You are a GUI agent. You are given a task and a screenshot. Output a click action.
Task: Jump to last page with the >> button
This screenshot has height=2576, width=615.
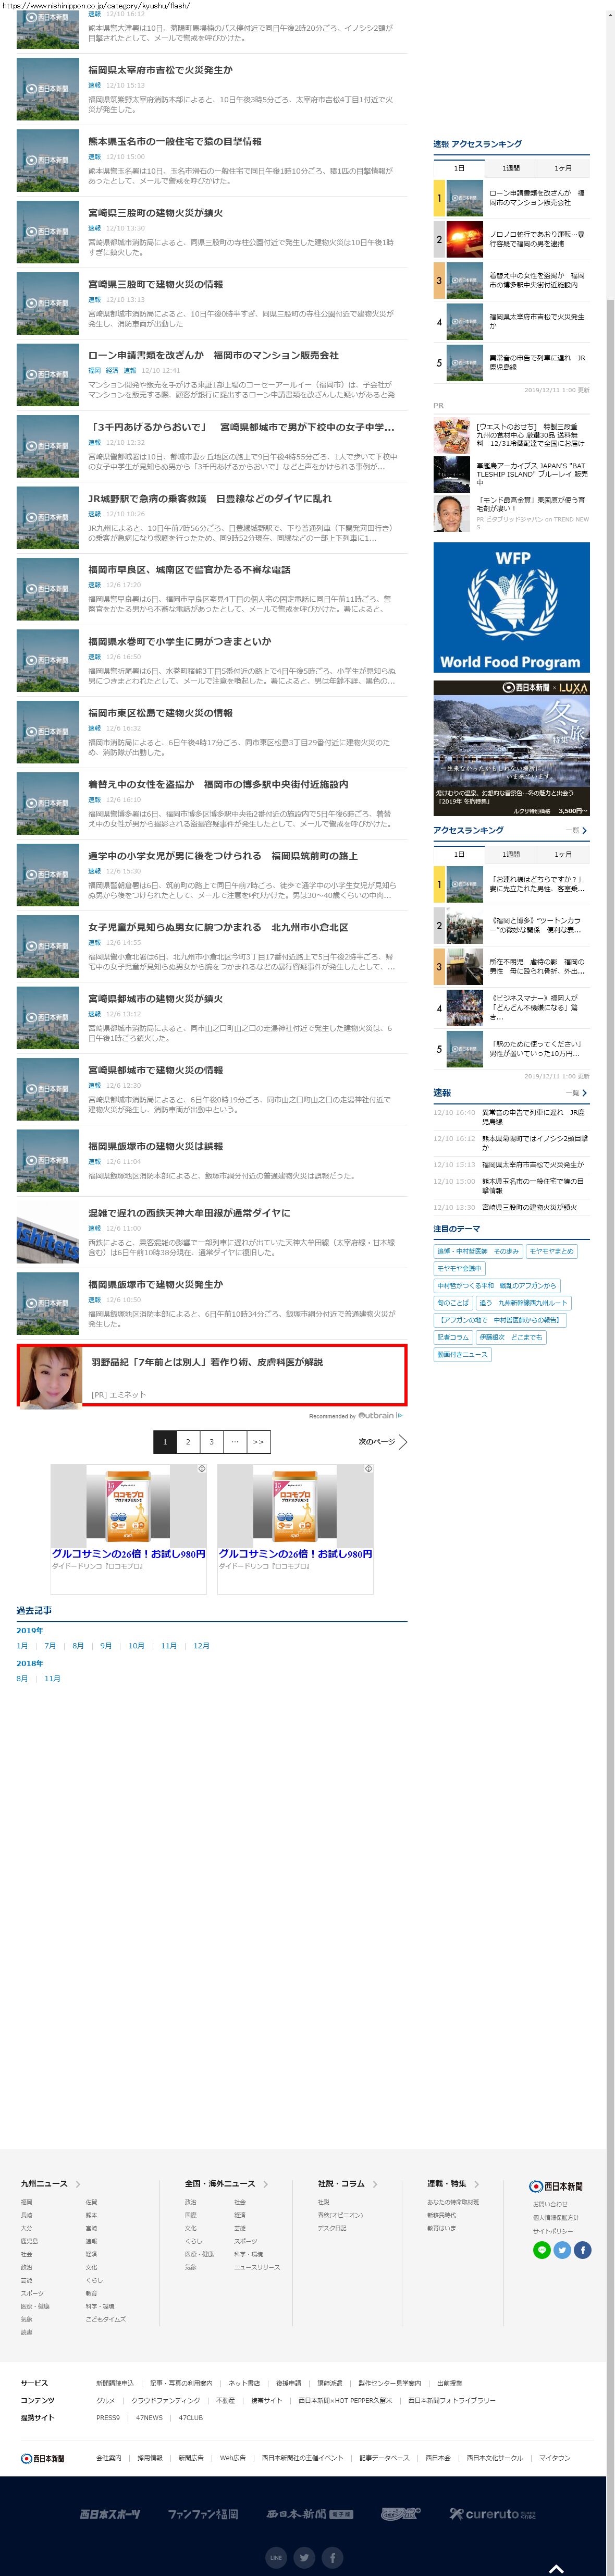[x=258, y=1441]
